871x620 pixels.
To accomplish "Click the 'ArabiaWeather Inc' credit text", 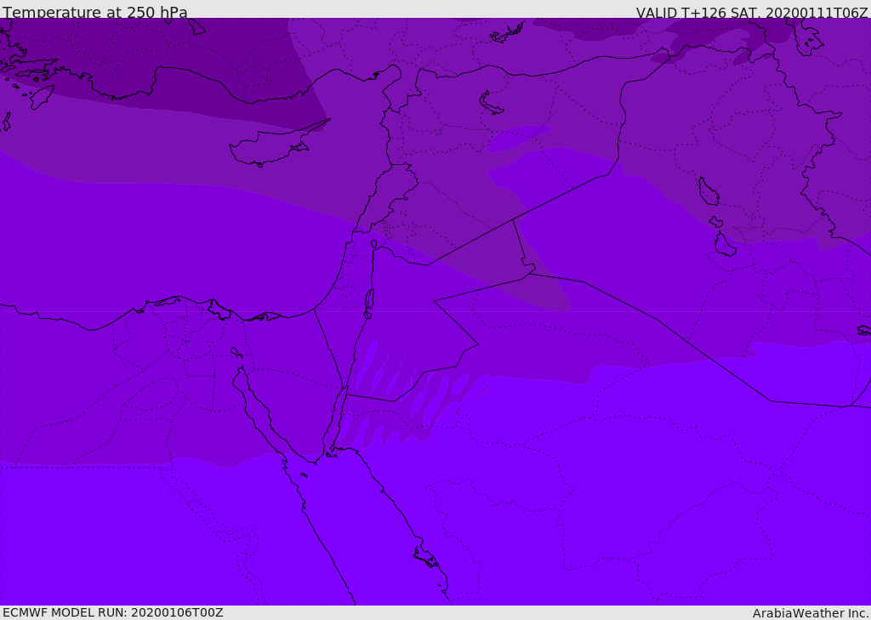I will point(811,613).
